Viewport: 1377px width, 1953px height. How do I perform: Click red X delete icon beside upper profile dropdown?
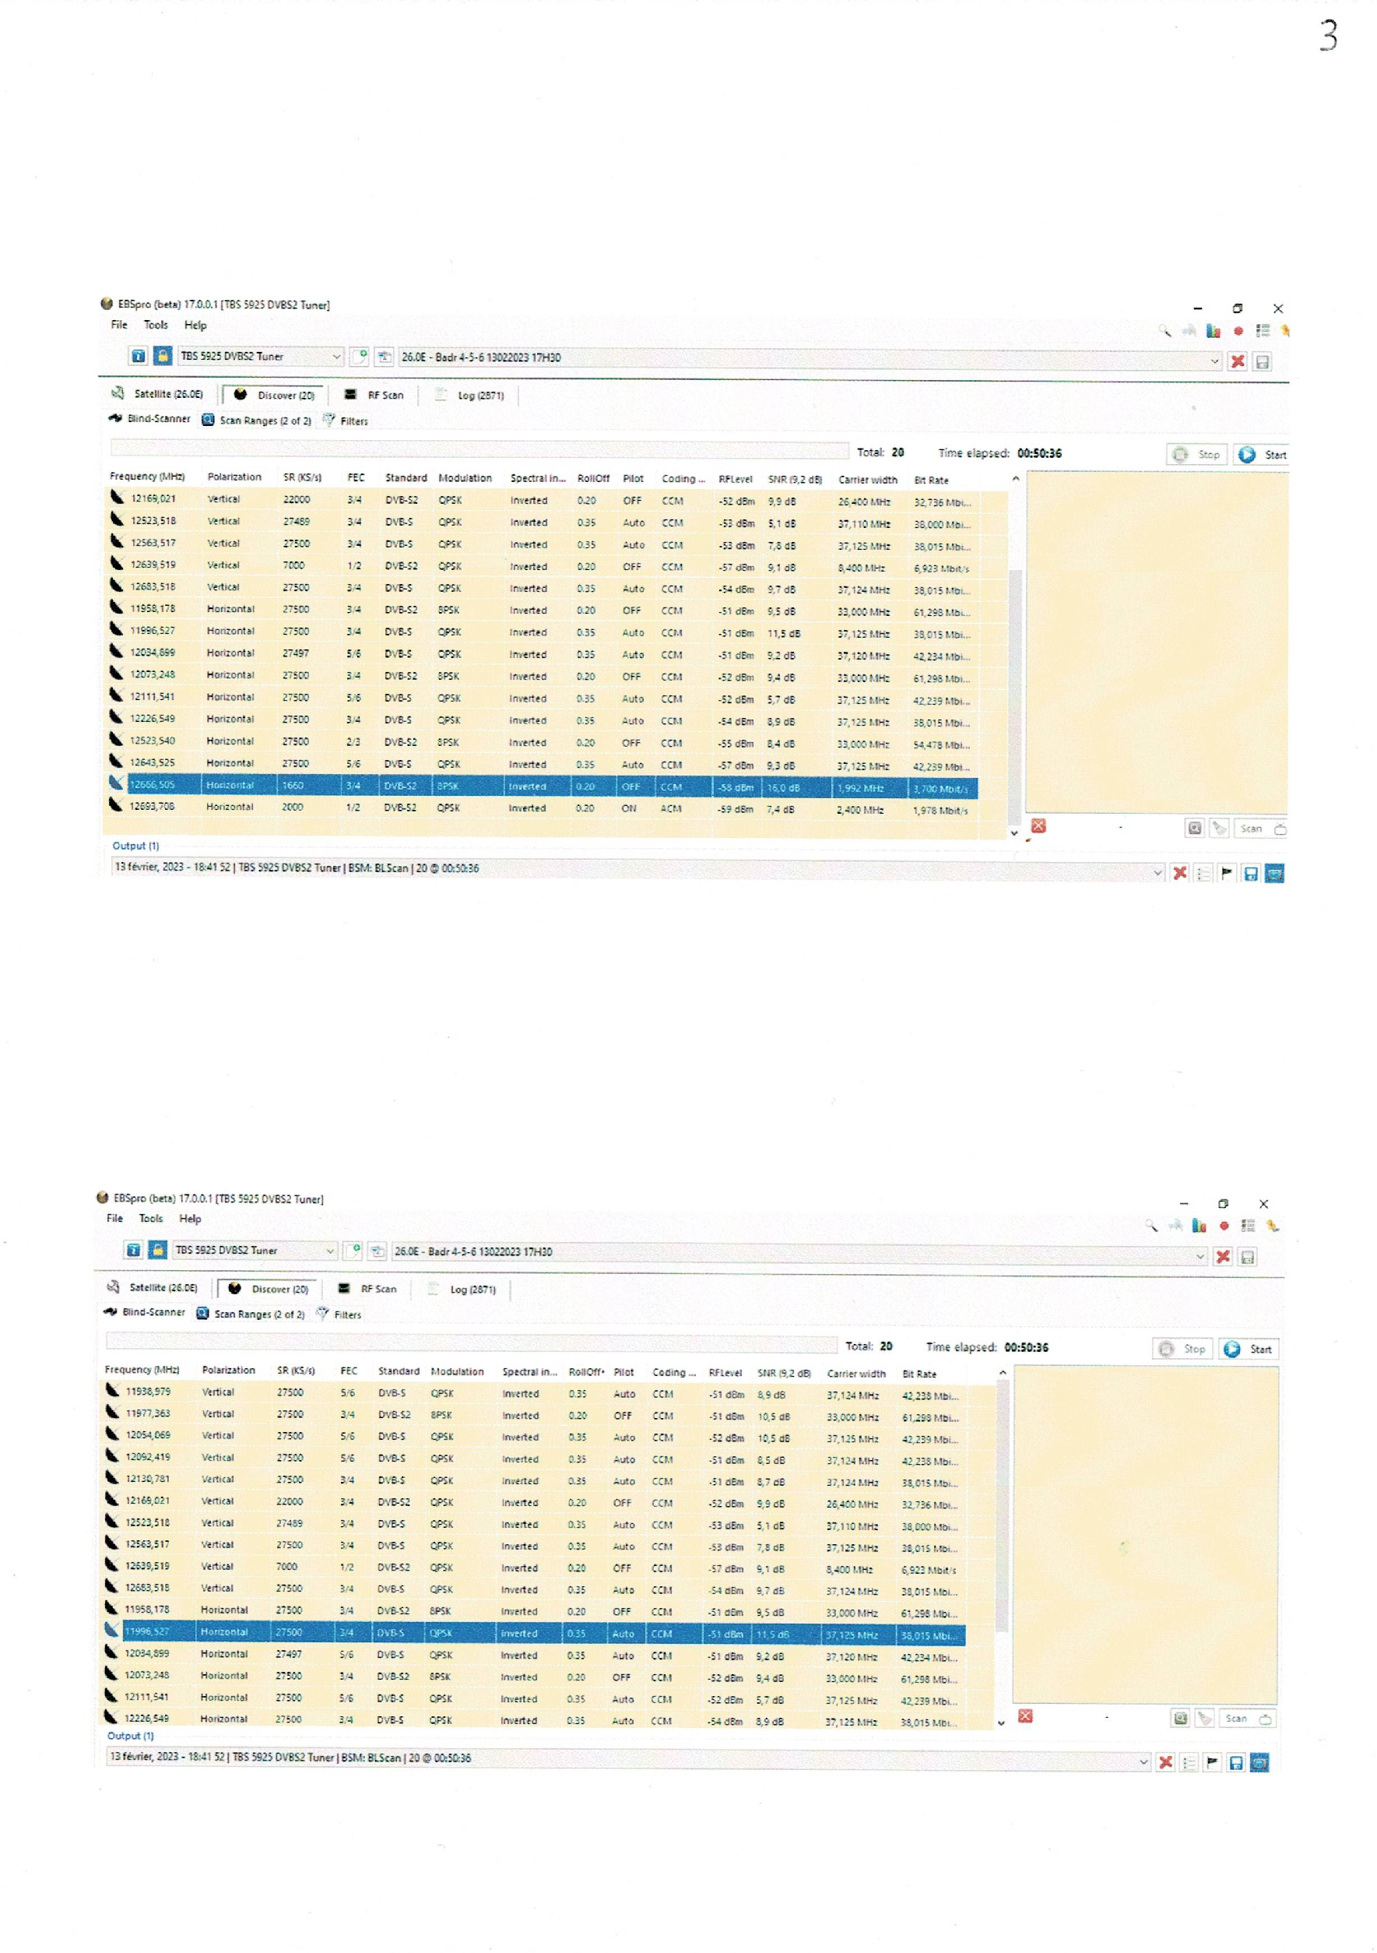coord(1238,361)
